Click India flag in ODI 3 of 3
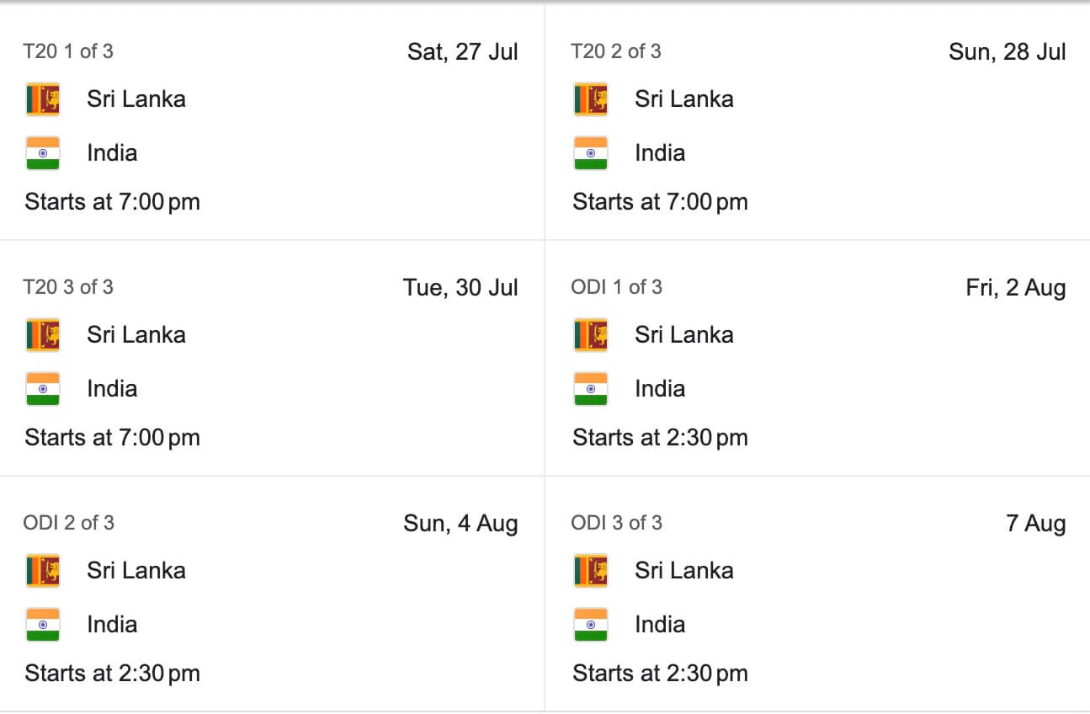This screenshot has width=1090, height=714. 591,625
